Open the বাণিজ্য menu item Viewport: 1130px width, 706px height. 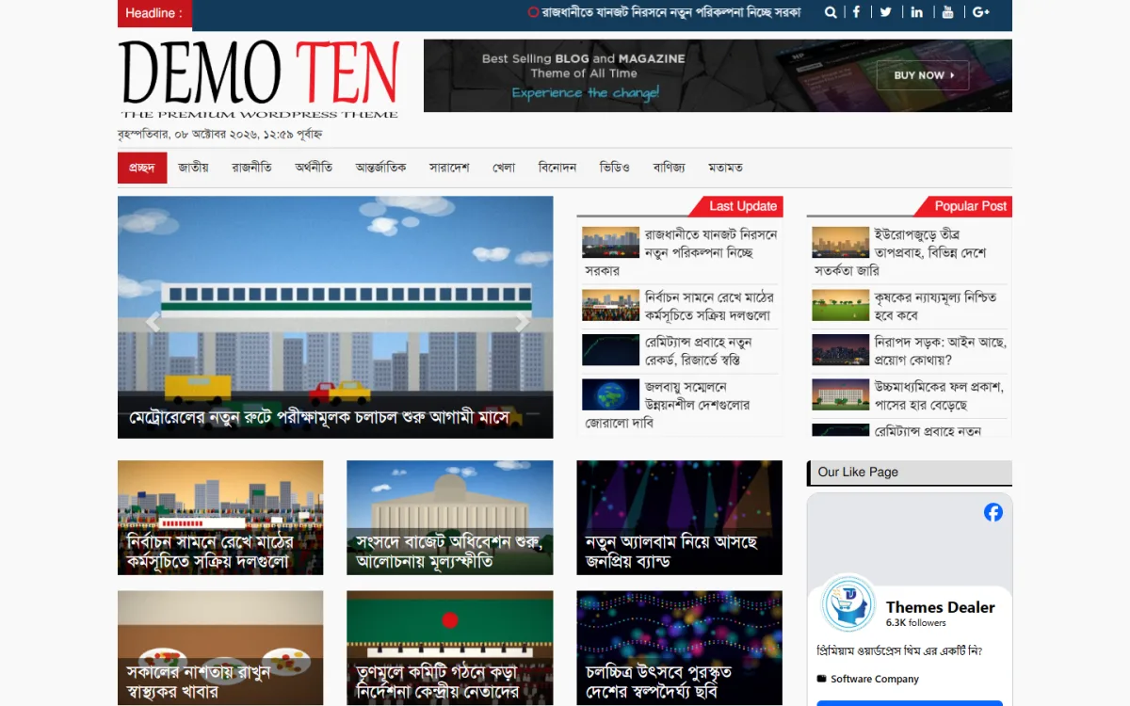coord(669,168)
